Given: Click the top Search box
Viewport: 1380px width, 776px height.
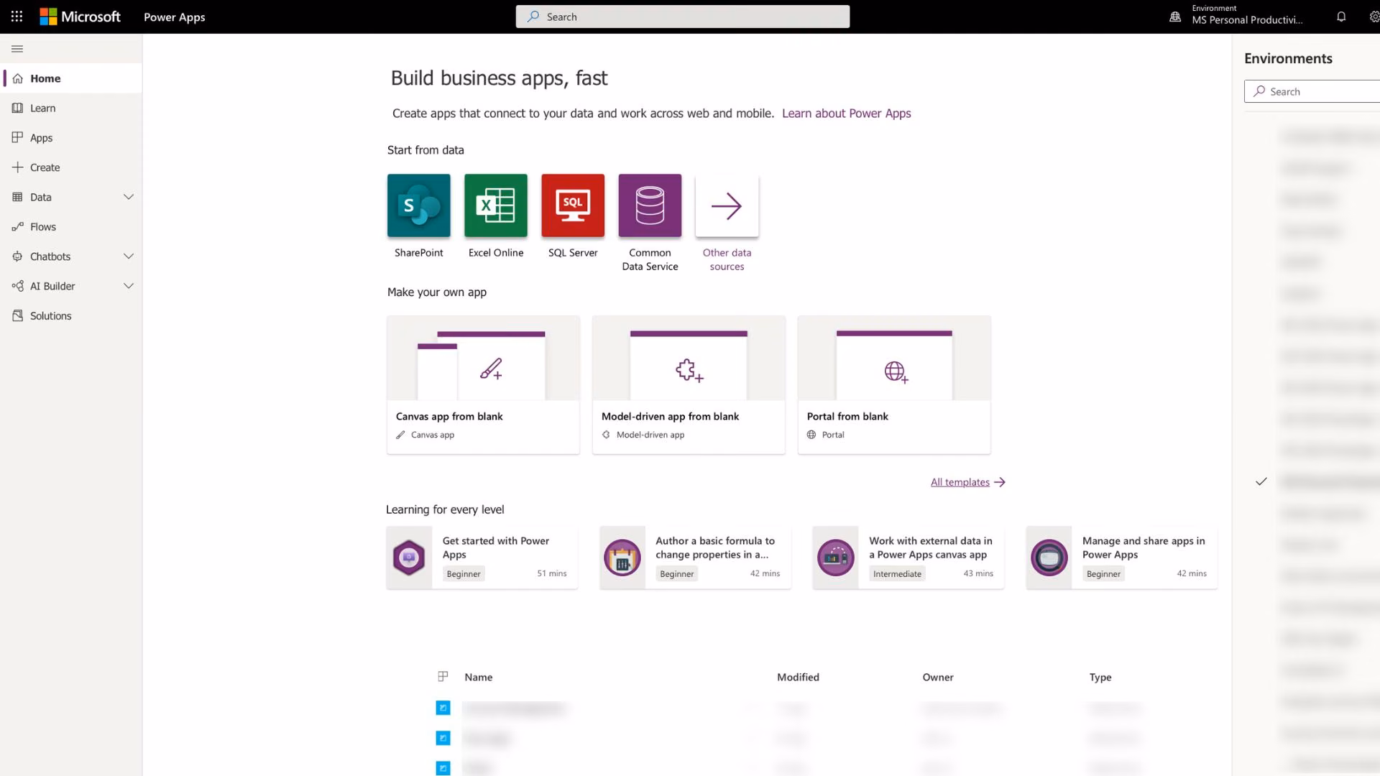Looking at the screenshot, I should (682, 17).
